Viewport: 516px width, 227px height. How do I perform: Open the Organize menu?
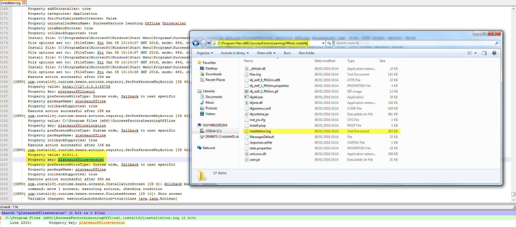coord(205,53)
